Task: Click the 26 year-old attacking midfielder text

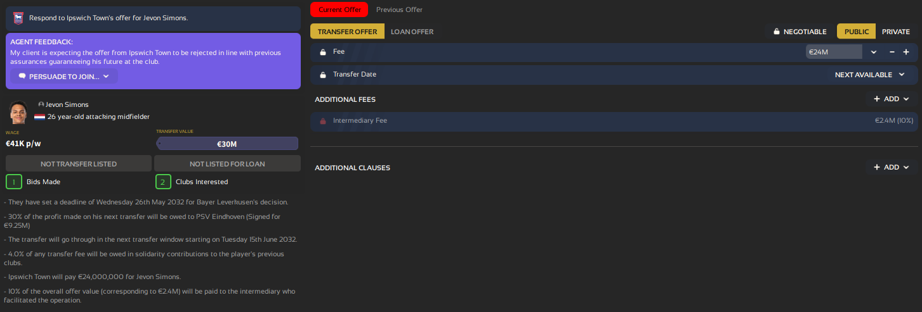Action: point(98,116)
